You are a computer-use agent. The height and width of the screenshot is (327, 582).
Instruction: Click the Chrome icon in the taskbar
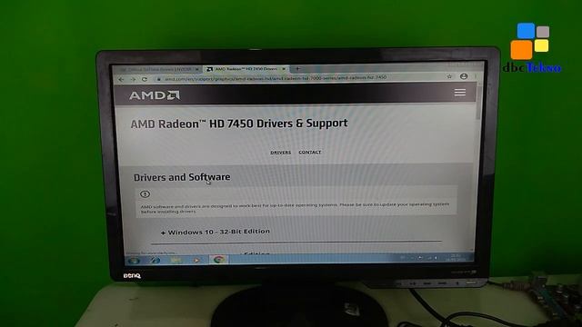(x=218, y=260)
